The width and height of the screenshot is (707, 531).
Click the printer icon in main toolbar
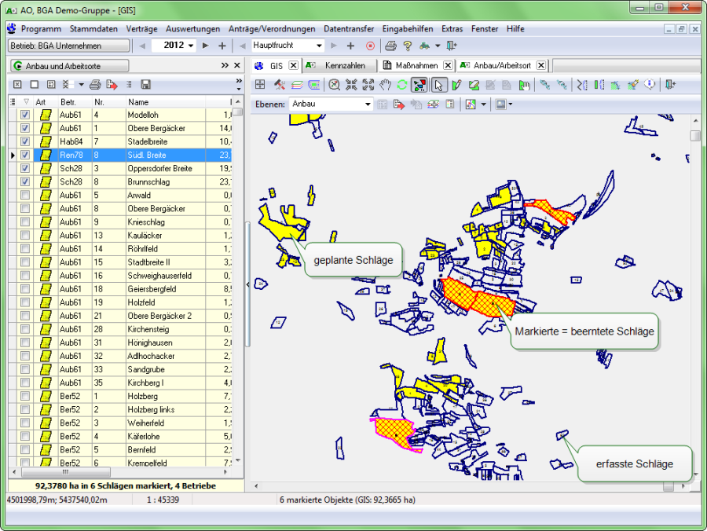(390, 46)
